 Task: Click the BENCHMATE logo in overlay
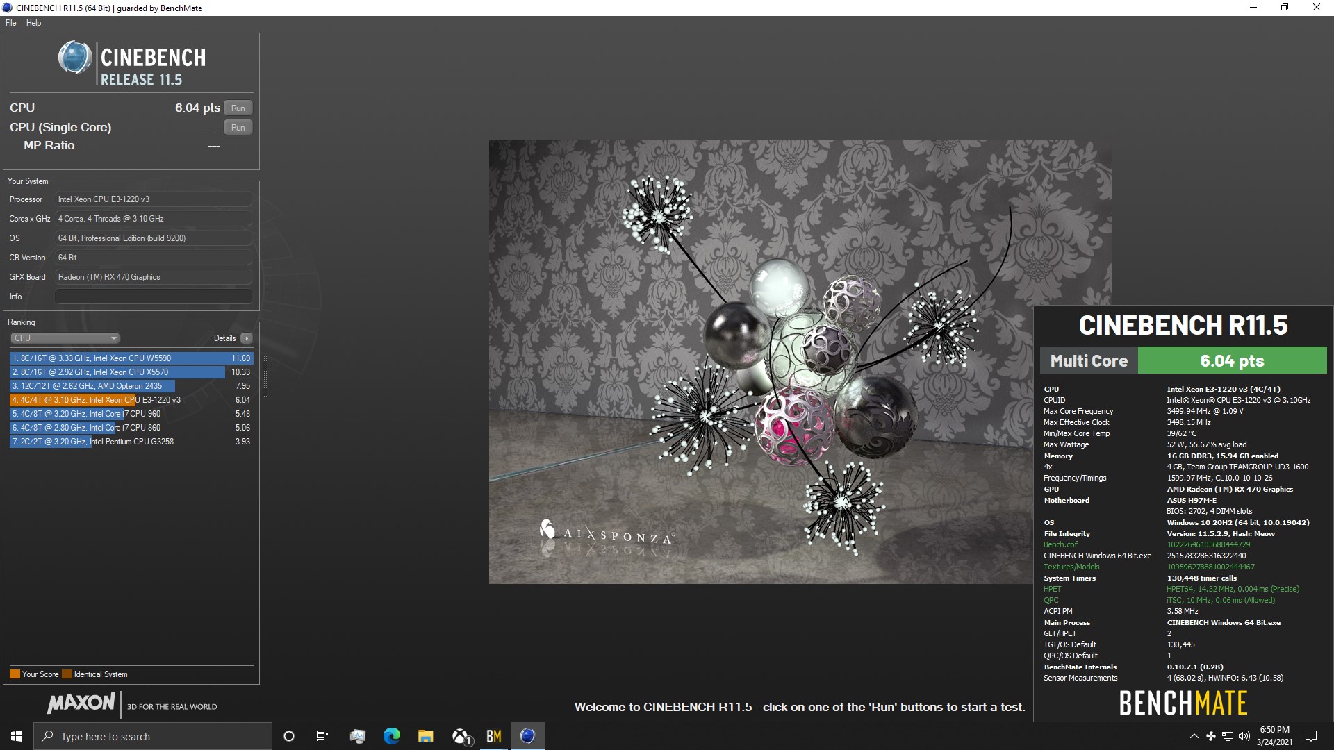tap(1183, 703)
